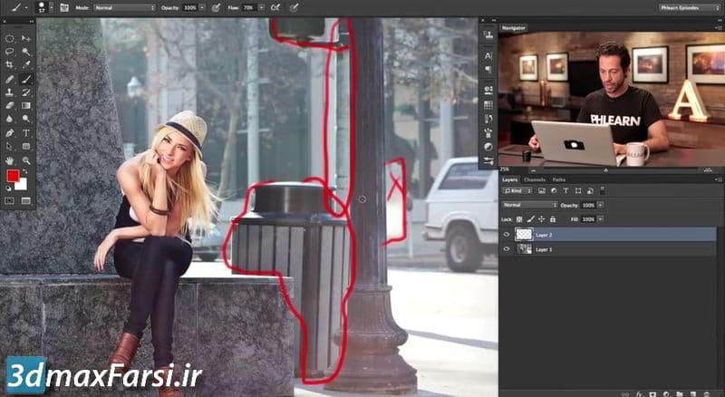The width and height of the screenshot is (725, 397).
Task: Select Layer 2 in the Layers panel
Action: click(x=580, y=234)
